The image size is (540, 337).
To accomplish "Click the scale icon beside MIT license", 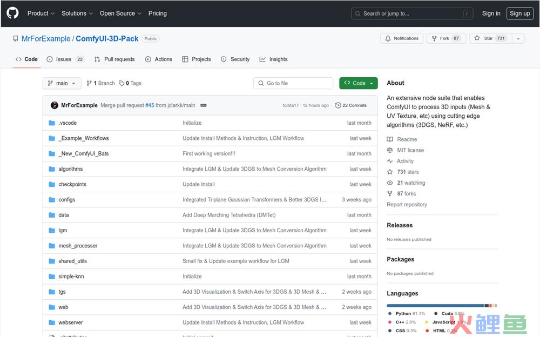I will (390, 150).
